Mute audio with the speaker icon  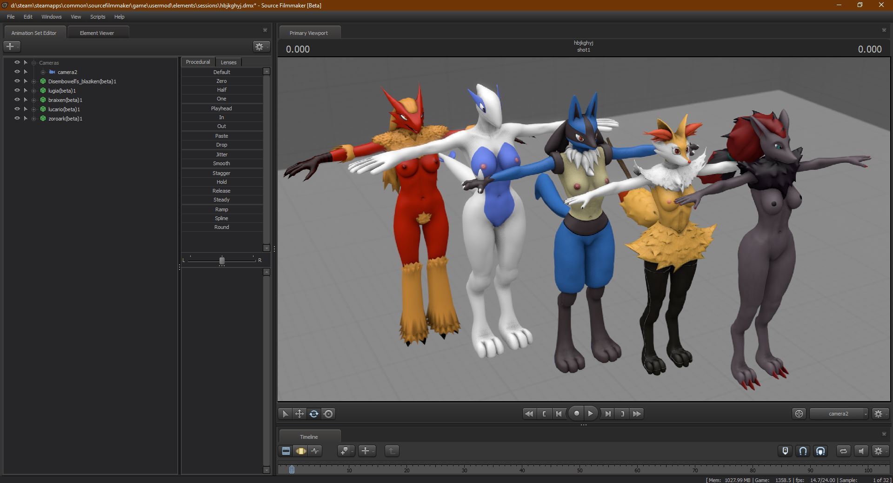point(861,451)
